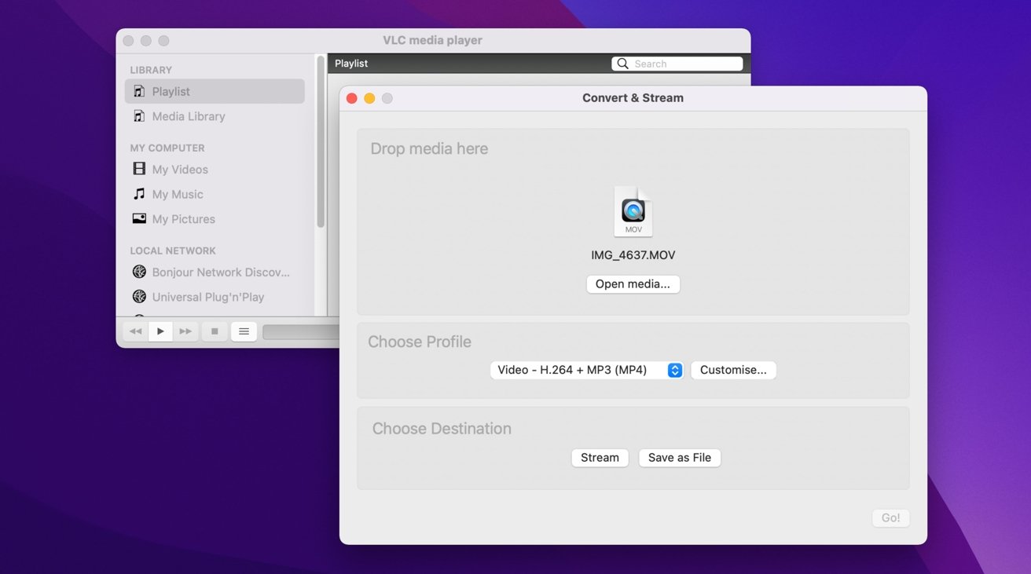The height and width of the screenshot is (574, 1031).
Task: Click the Bonjour Network Discovery globe icon
Action: [139, 272]
